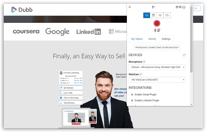
Task: Click the Visit Website button in illustration
Action: 71,88
